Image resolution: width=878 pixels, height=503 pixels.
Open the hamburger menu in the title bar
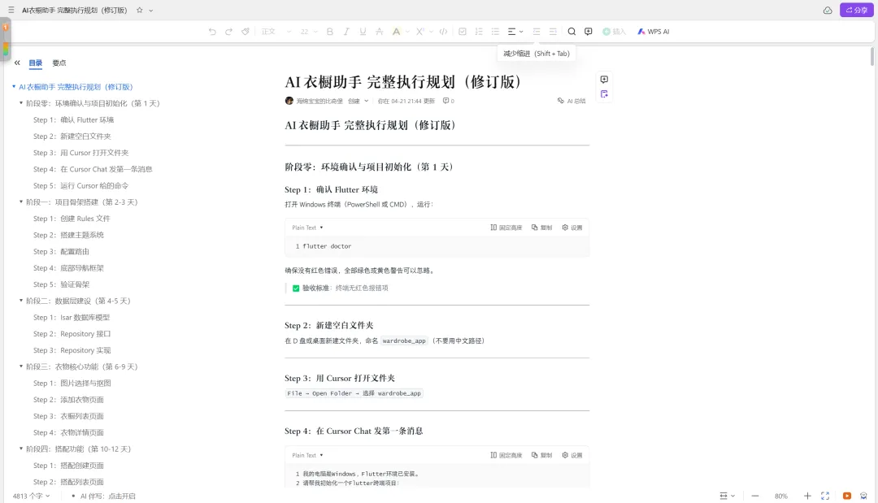pyautogui.click(x=11, y=10)
